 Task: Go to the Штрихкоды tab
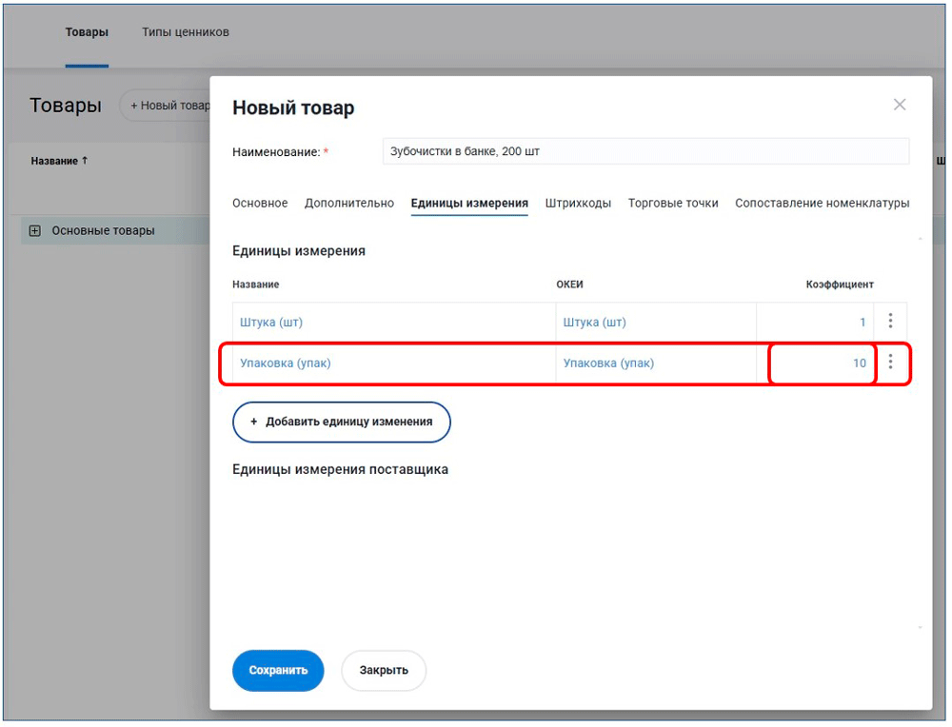pyautogui.click(x=578, y=203)
